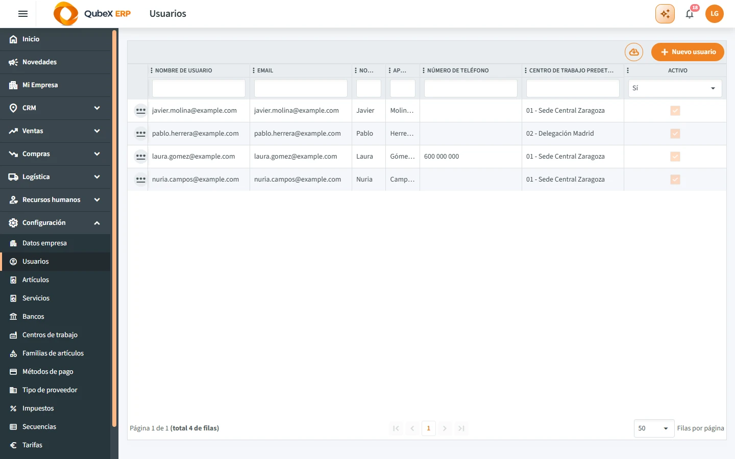Image resolution: width=735 pixels, height=459 pixels.
Task: Click the Nombre de usuario filter field
Action: pyautogui.click(x=199, y=88)
